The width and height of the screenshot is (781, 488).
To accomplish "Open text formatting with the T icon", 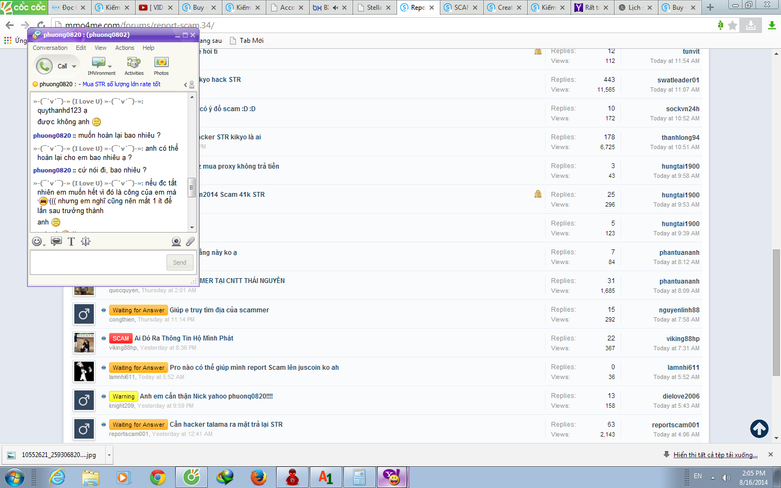I will [x=71, y=241].
